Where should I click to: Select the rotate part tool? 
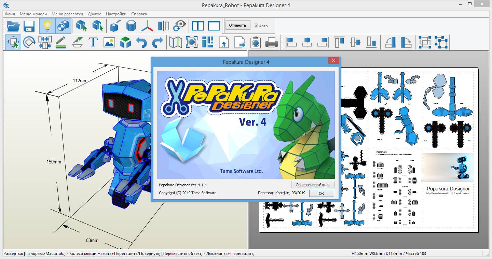[29, 42]
